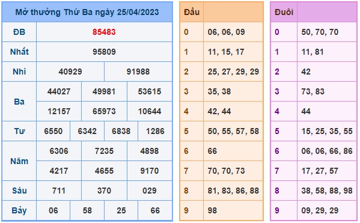Viewport: 360px width, 223px height.
Task: Click Đuôi row value '15, 25, 35, 55'
Action: point(327,131)
